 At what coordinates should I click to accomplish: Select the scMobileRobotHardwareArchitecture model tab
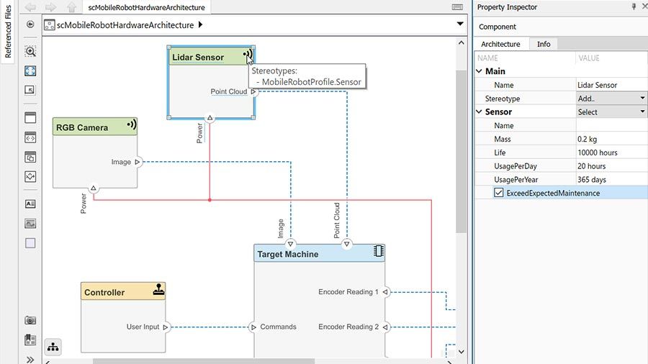click(x=149, y=7)
